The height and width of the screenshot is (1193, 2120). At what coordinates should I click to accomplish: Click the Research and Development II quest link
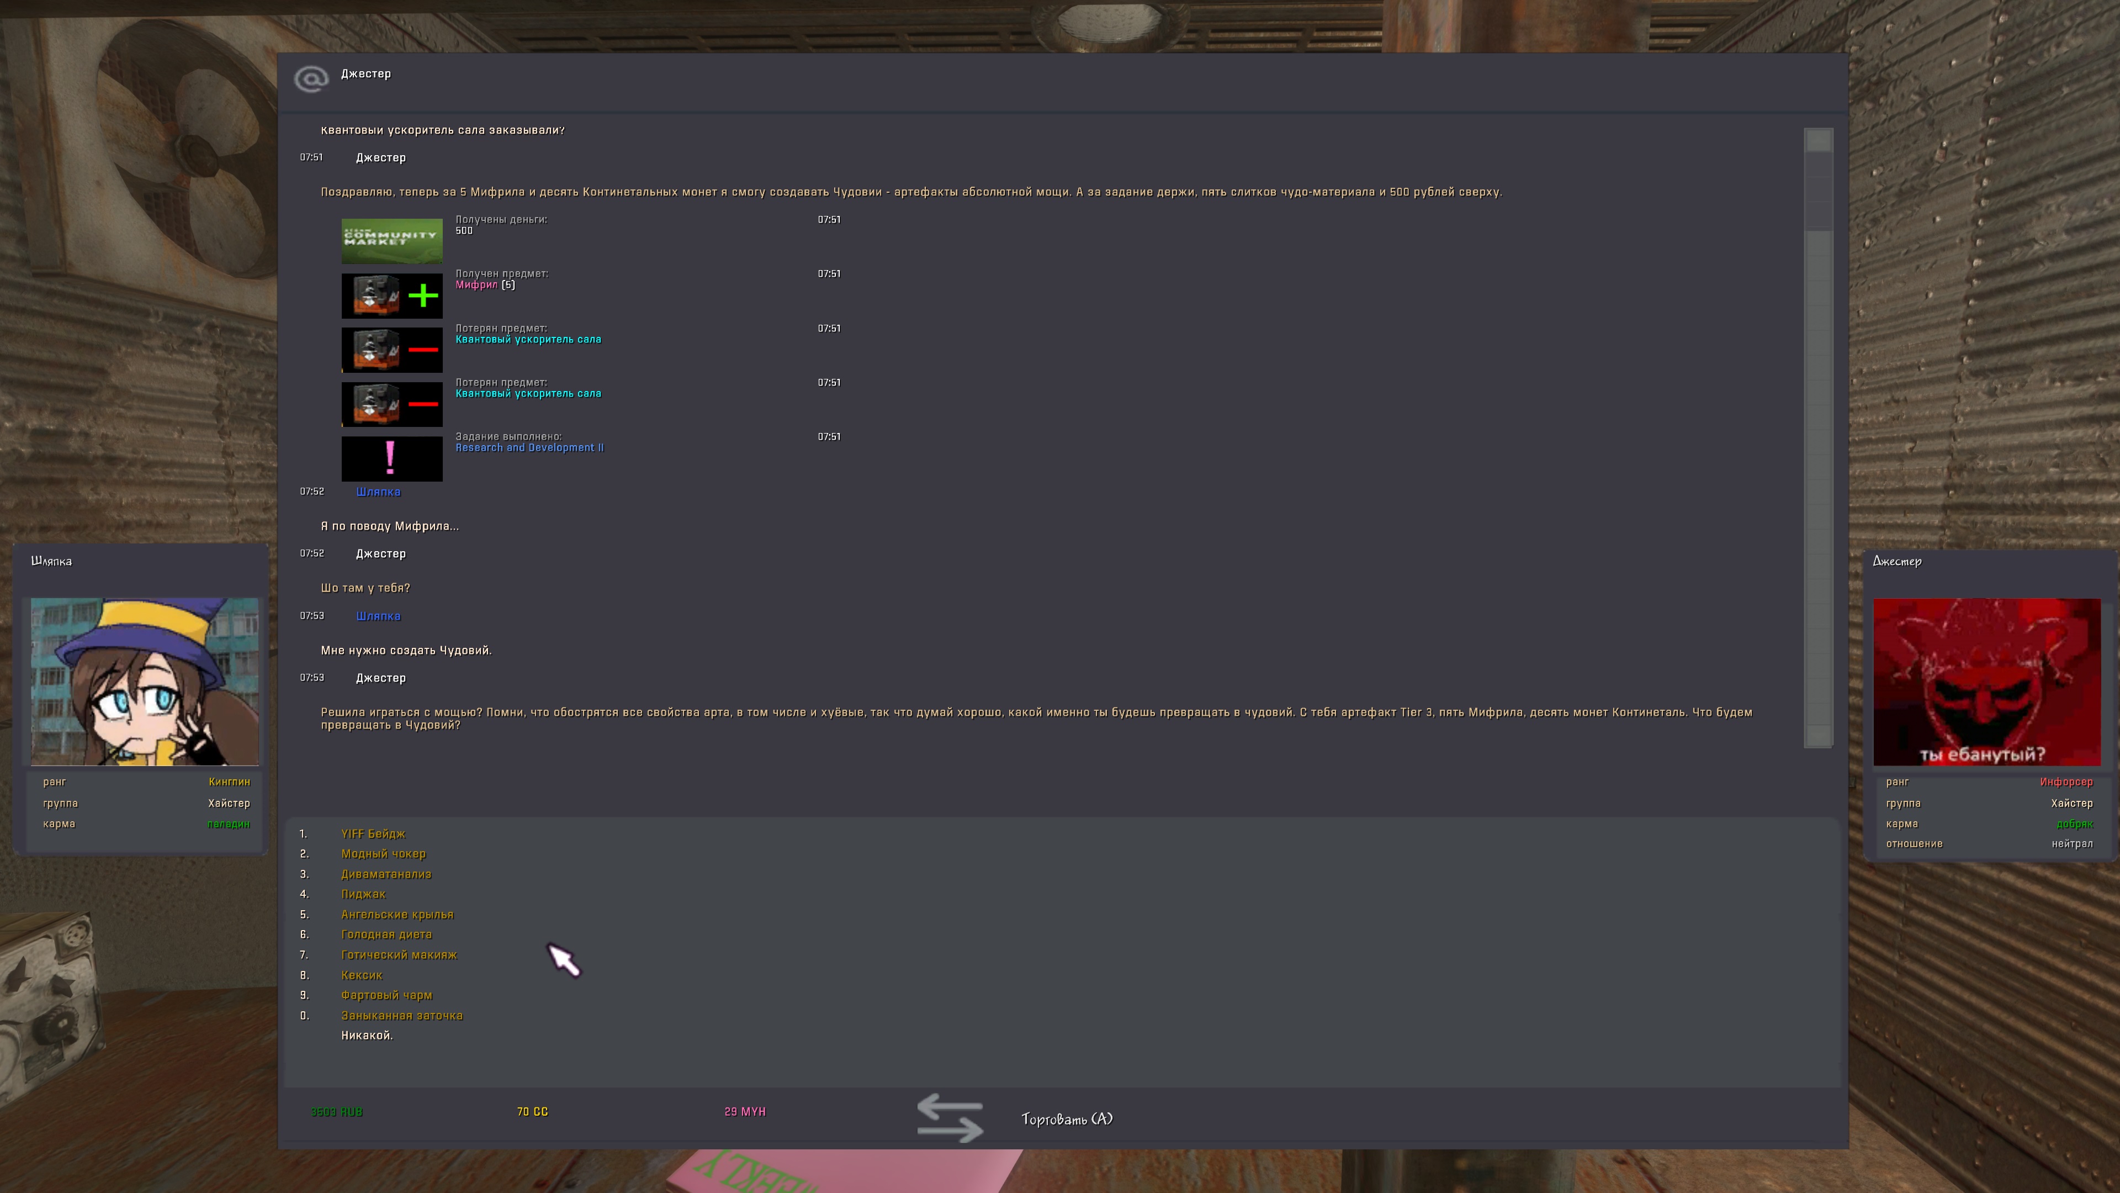pyautogui.click(x=529, y=448)
